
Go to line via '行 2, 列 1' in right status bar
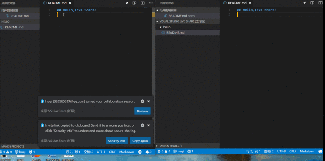pyautogui.click(x=253, y=152)
